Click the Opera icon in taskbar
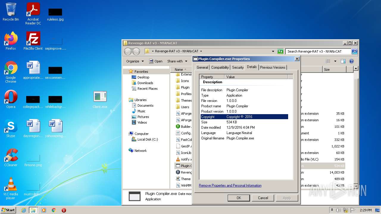The width and height of the screenshot is (381, 214). 64,210
